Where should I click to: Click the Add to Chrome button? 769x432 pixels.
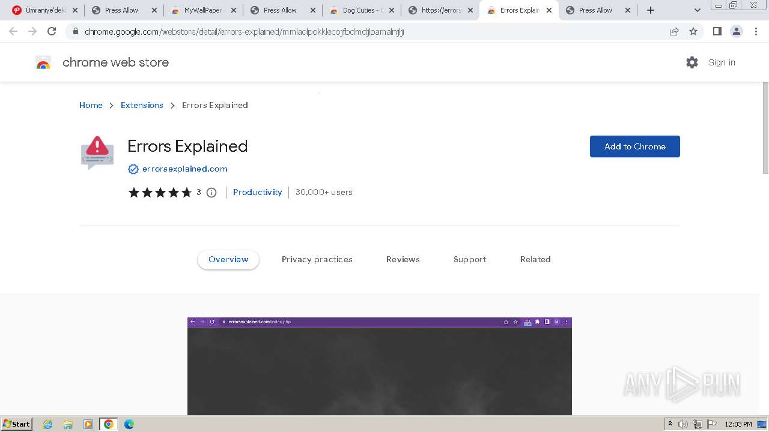[x=635, y=146]
